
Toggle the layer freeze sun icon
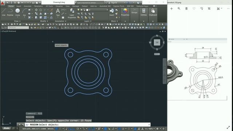pyautogui.click(x=82, y=10)
